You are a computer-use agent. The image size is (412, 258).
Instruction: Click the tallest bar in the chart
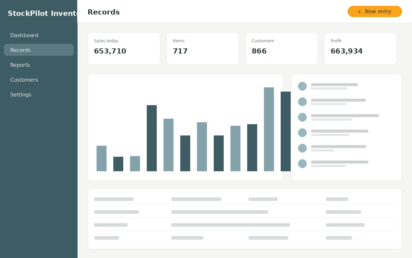[x=269, y=129]
